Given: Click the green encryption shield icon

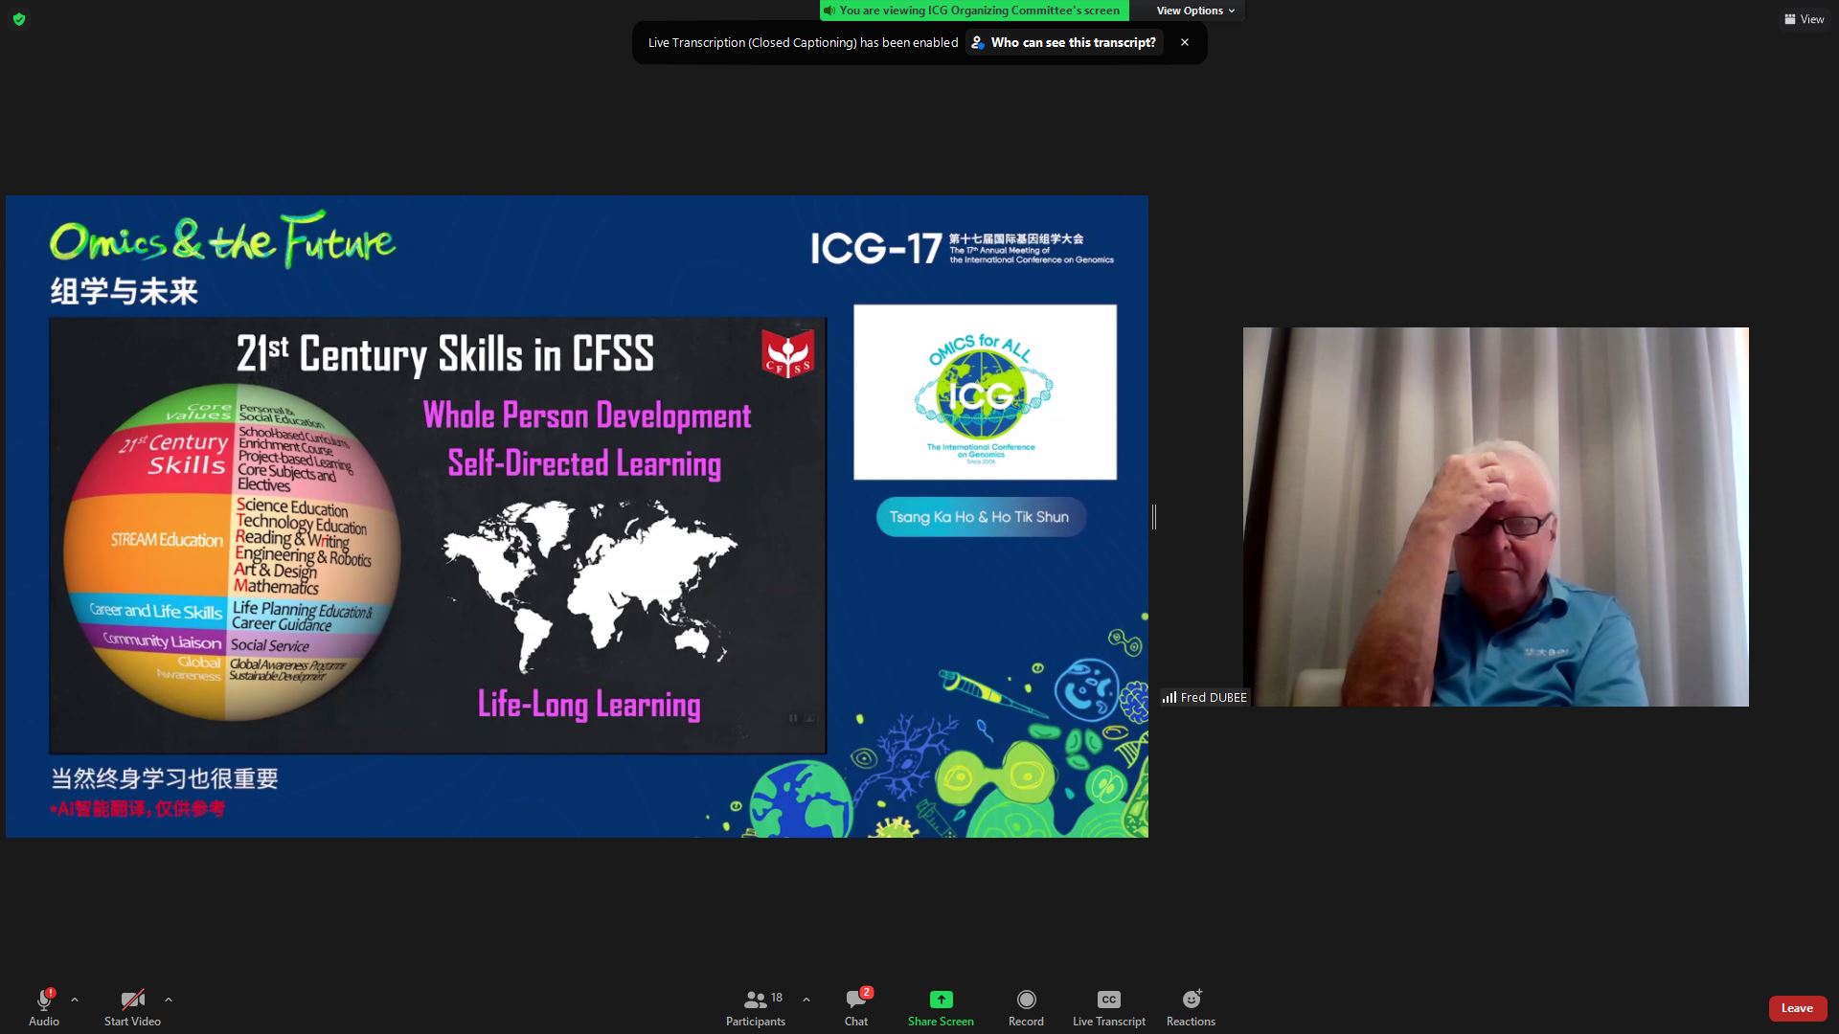Looking at the screenshot, I should pos(18,19).
